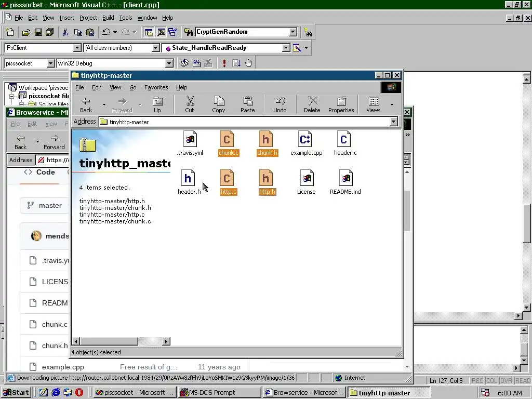
Task: Toggle the Output window button
Action: [161, 32]
